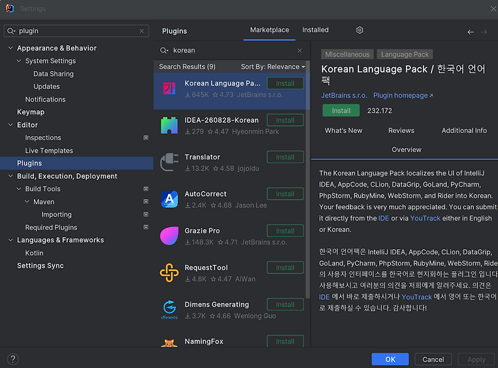Select the RequestTool plugin icon
498x368 pixels.
169,272
